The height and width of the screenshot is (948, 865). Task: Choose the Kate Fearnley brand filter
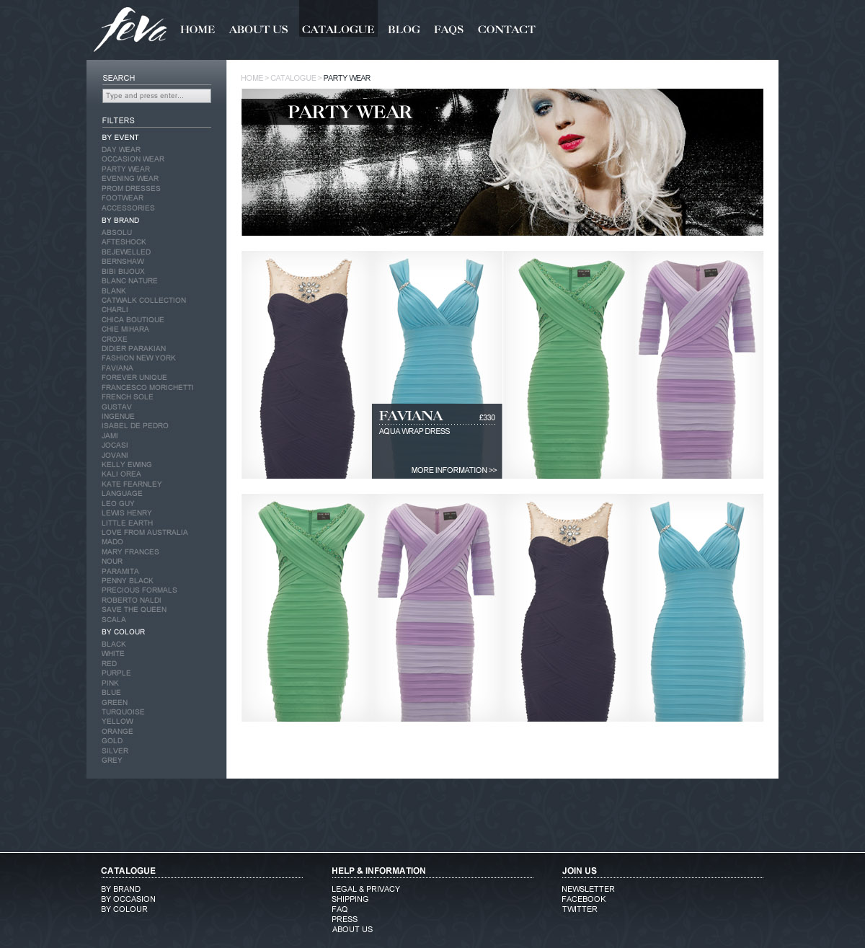[x=131, y=484]
